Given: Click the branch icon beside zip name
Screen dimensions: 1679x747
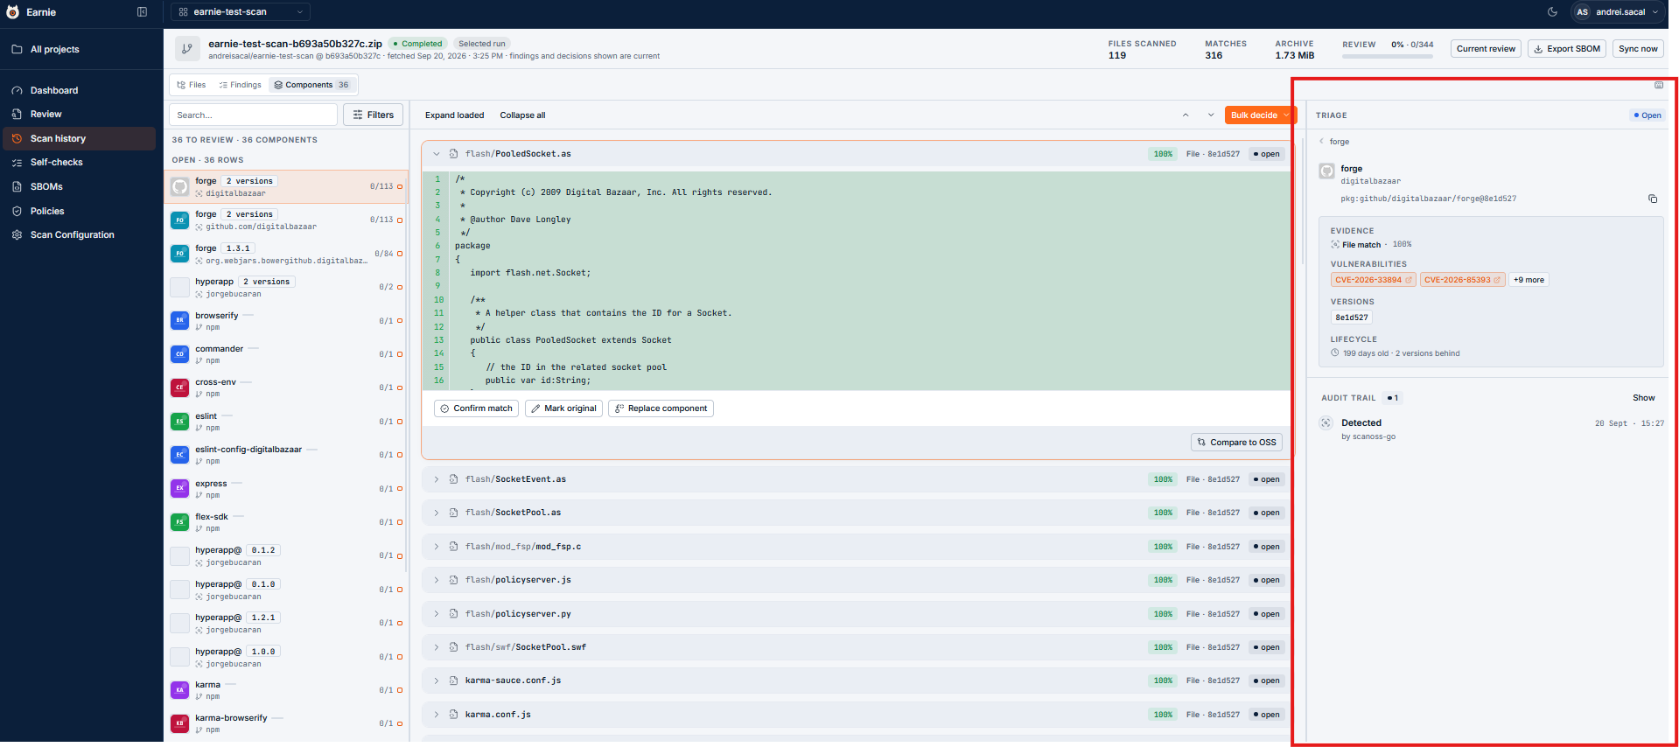Looking at the screenshot, I should pyautogui.click(x=186, y=49).
